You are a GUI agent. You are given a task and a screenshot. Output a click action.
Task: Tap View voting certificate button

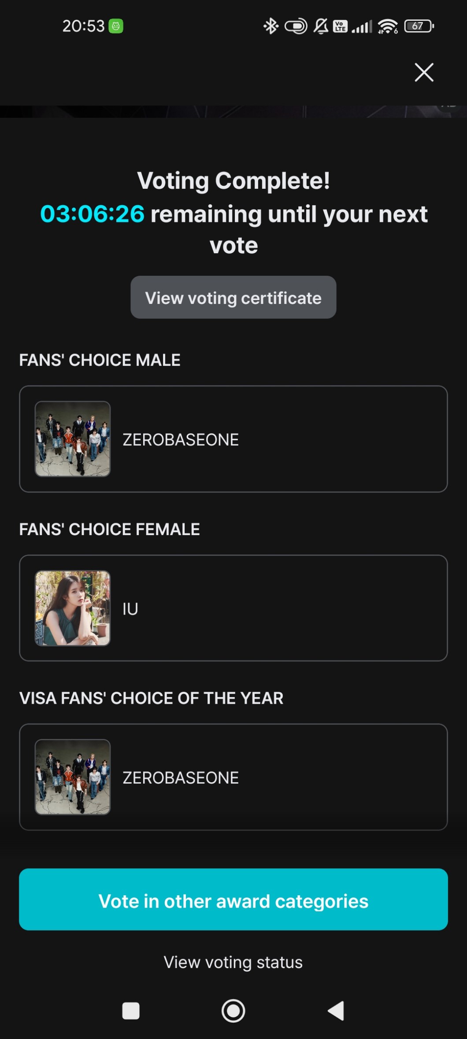point(233,297)
